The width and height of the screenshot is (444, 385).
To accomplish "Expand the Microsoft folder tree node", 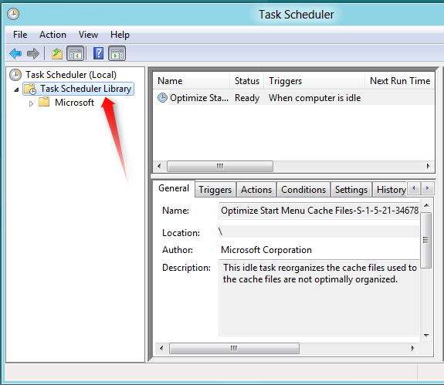I will 31,104.
